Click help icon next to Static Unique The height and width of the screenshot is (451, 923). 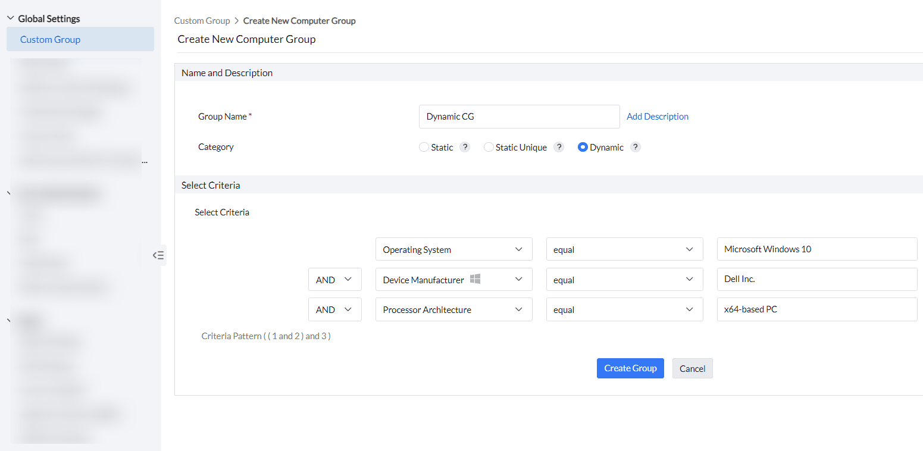pyautogui.click(x=558, y=147)
